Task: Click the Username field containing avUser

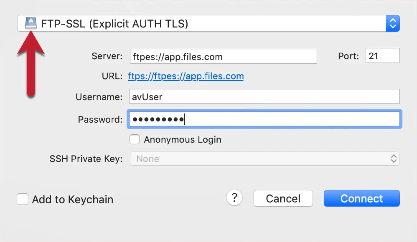Action: (x=264, y=97)
